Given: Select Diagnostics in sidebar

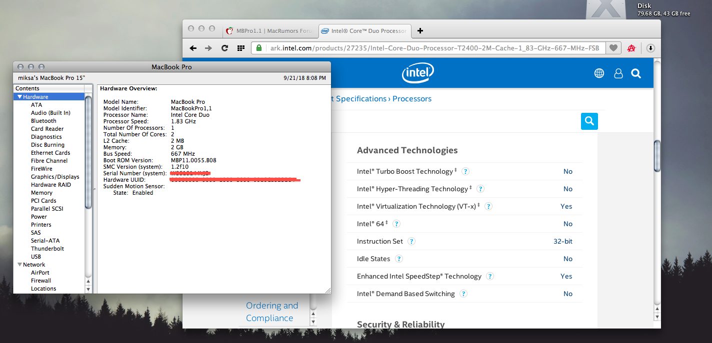Looking at the screenshot, I should tap(46, 137).
